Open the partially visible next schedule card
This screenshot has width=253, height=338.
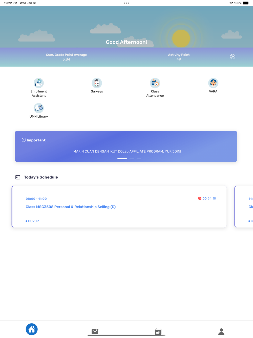pyautogui.click(x=244, y=206)
